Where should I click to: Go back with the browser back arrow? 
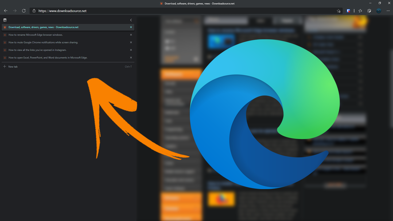(x=6, y=11)
